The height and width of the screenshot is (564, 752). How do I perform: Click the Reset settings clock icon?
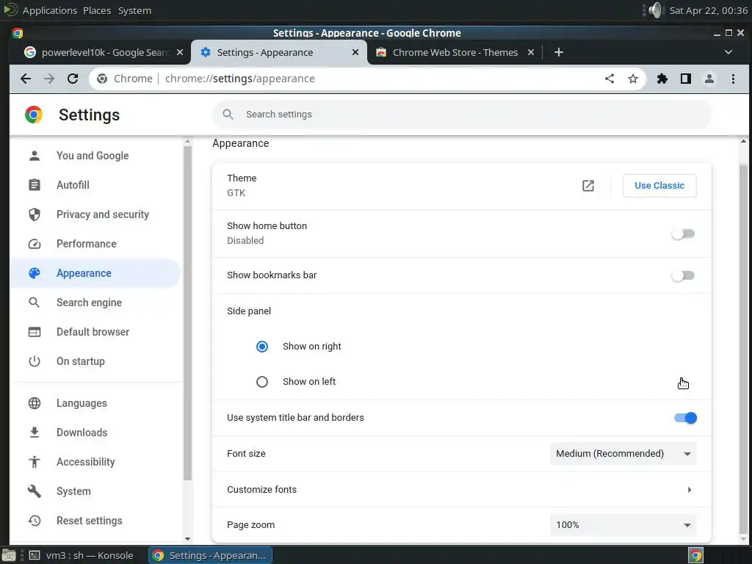[35, 521]
